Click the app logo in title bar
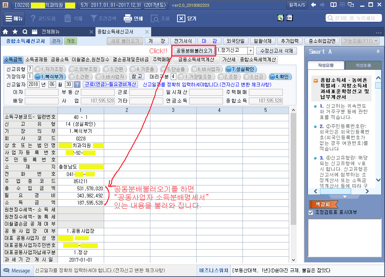 [x=5, y=5]
